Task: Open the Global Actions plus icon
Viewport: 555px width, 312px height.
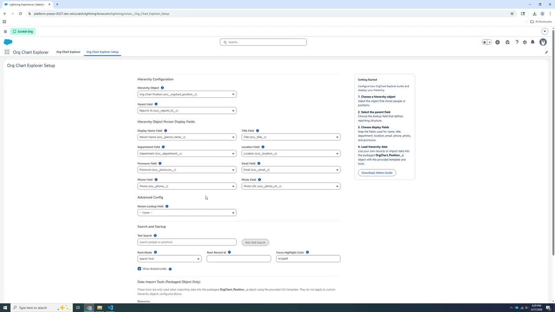Action: (x=497, y=42)
